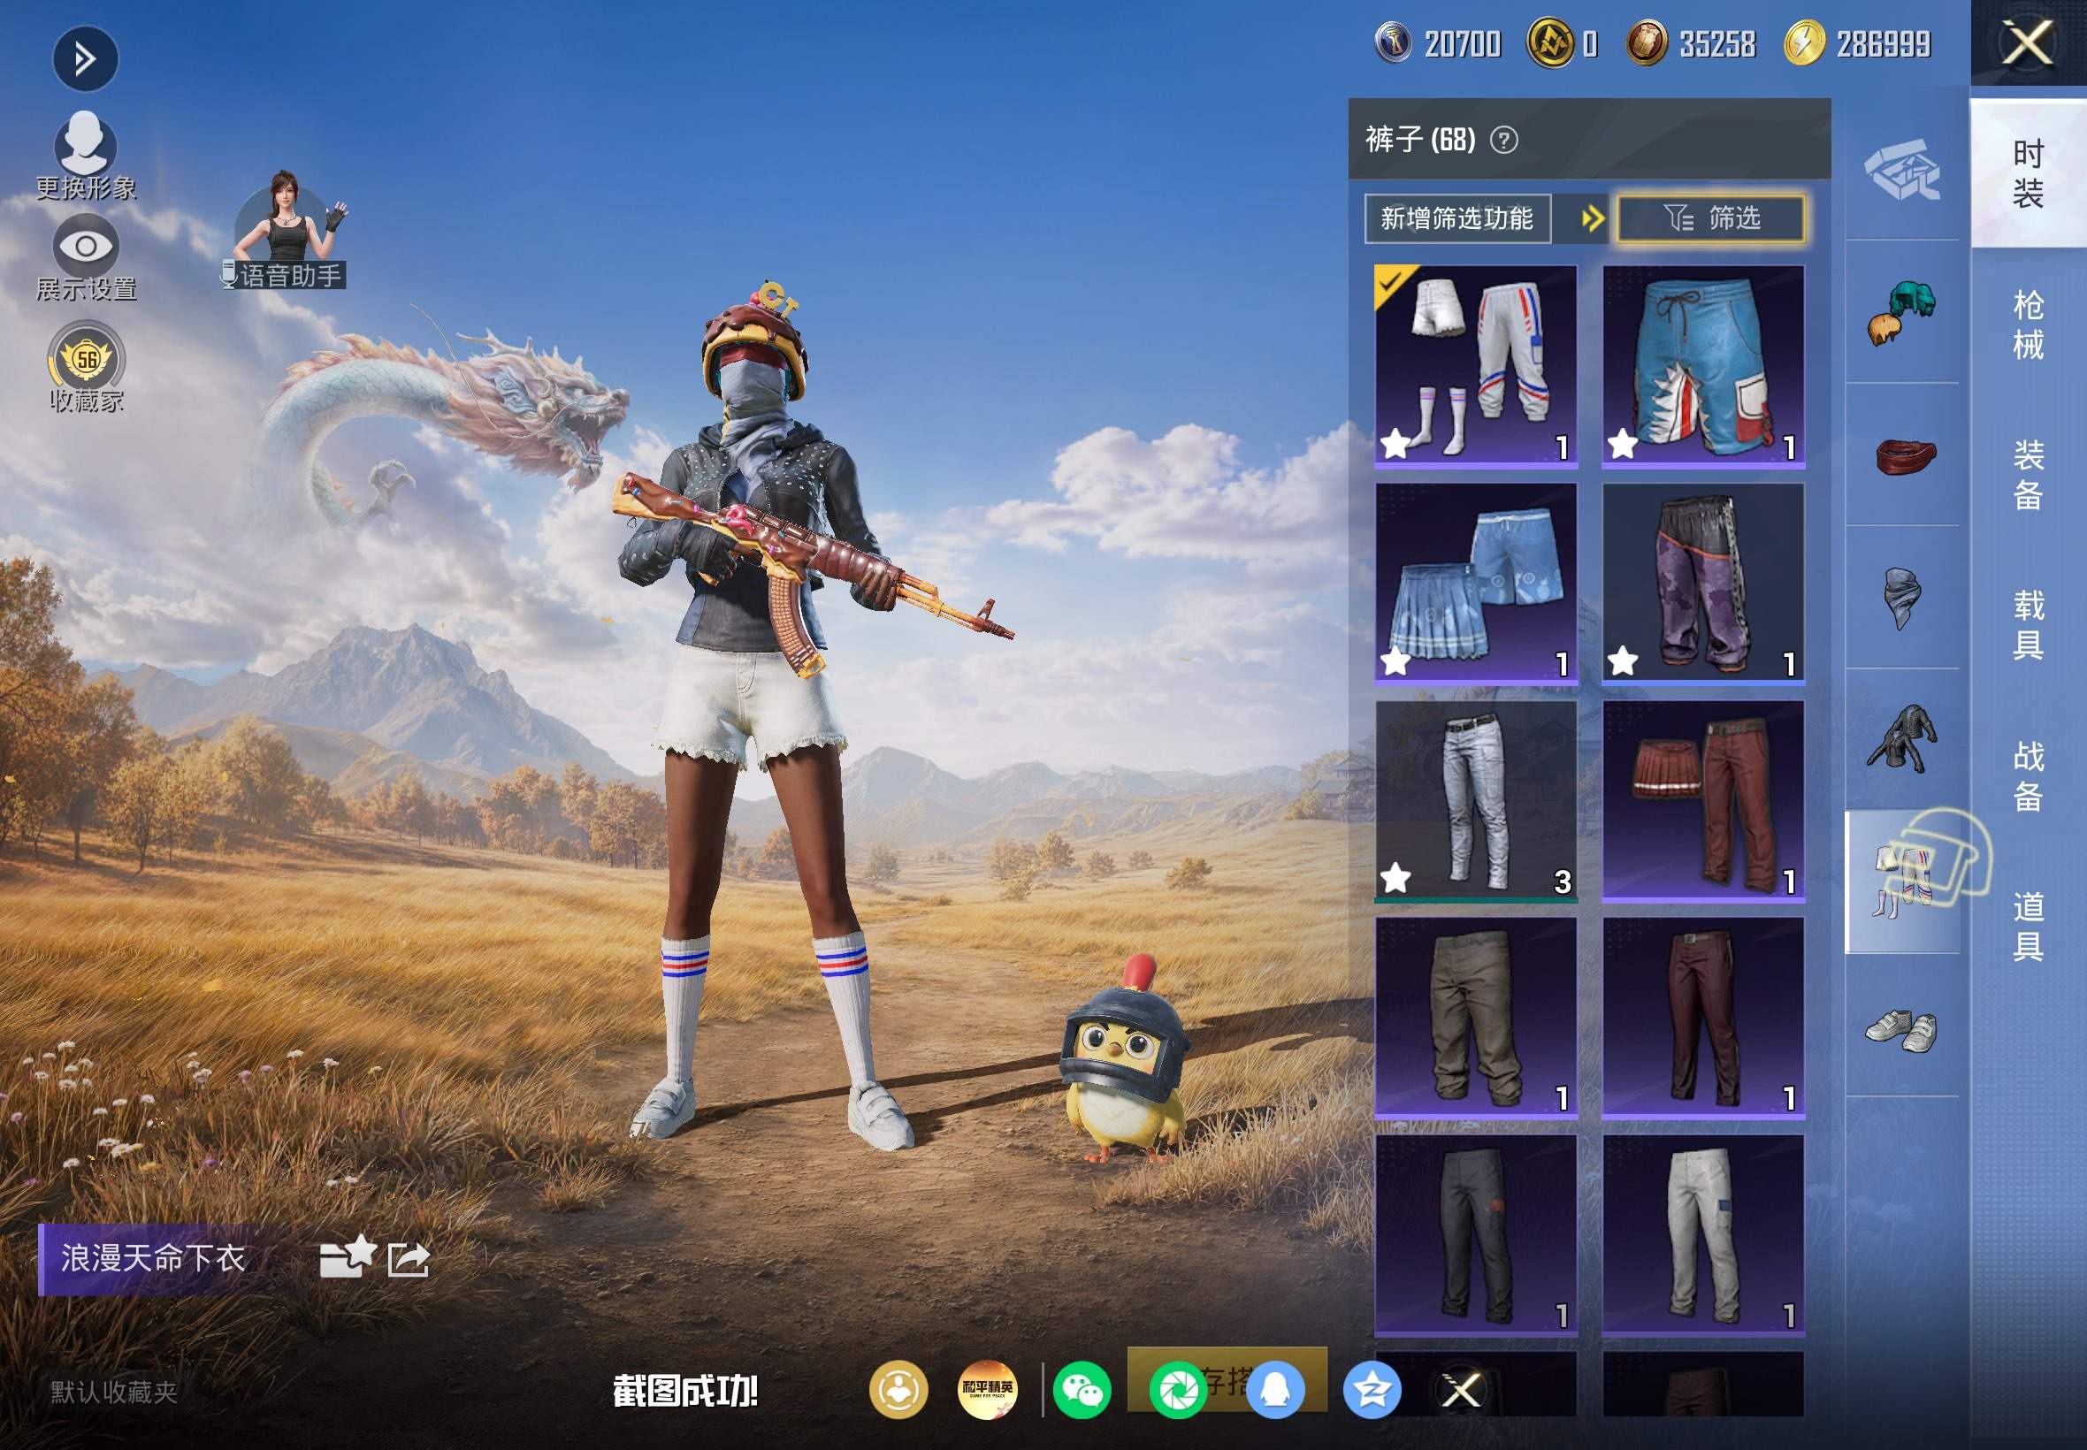Share screenshot to QQ
The height and width of the screenshot is (1450, 2087).
tap(1276, 1390)
